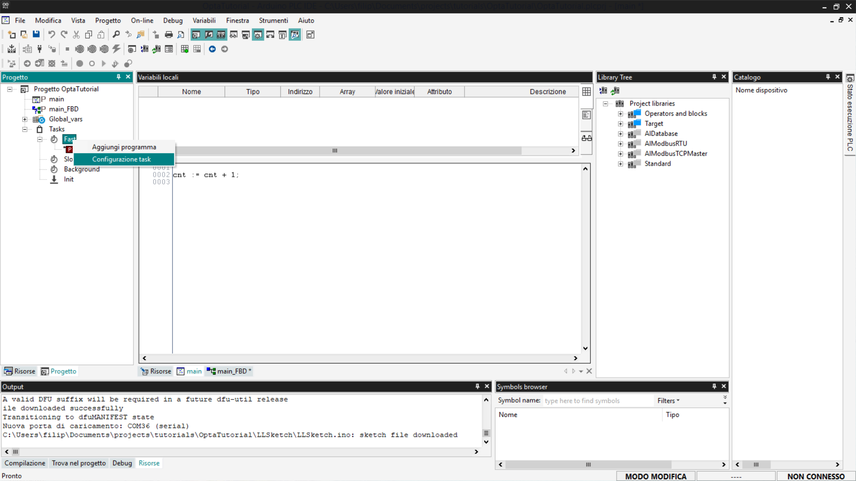
Task: Click the Save project floppy icon
Action: click(36, 35)
